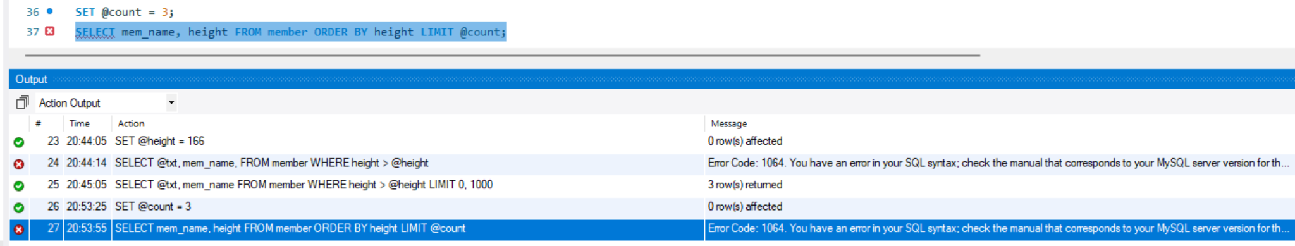Click the Error Code 1064 message in row 27
Image resolution: width=1295 pixels, height=246 pixels.
point(998,228)
